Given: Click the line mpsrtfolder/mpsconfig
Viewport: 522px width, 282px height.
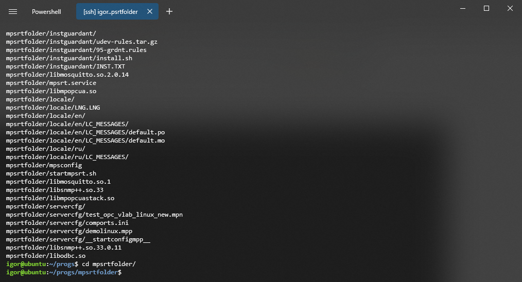Looking at the screenshot, I should [x=44, y=165].
